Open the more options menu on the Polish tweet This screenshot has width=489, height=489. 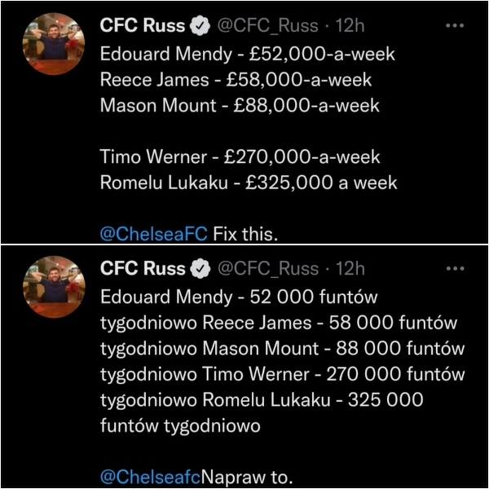[454, 269]
